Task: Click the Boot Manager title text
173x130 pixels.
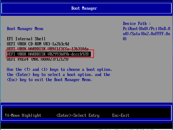Action: [x=84, y=8]
